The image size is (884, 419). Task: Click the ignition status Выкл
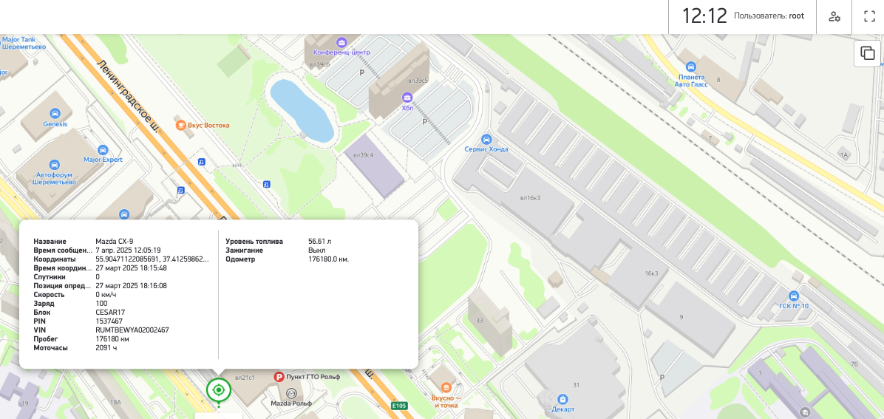[317, 251]
